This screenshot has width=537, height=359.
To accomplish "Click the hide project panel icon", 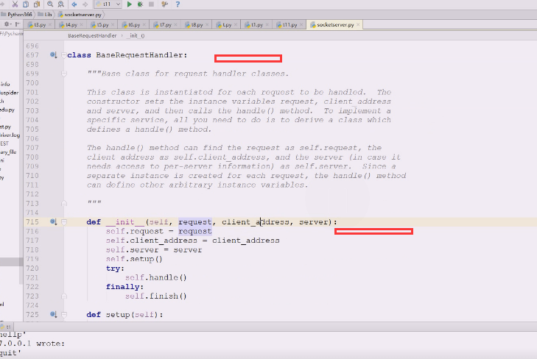I will pyautogui.click(x=17, y=24).
